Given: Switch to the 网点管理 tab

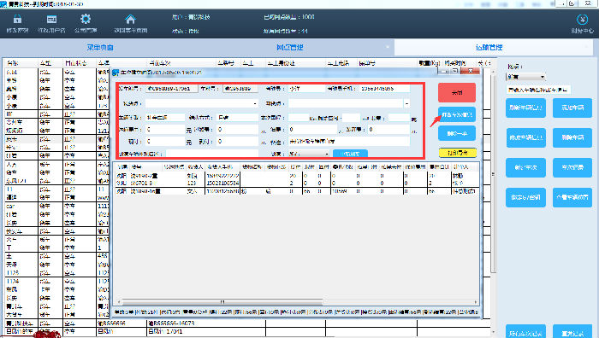Looking at the screenshot, I should coord(289,47).
